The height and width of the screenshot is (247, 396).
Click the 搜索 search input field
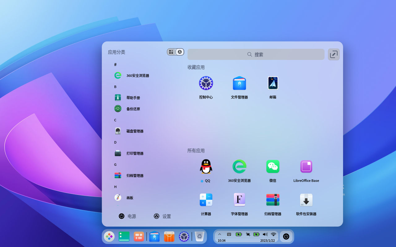256,54
